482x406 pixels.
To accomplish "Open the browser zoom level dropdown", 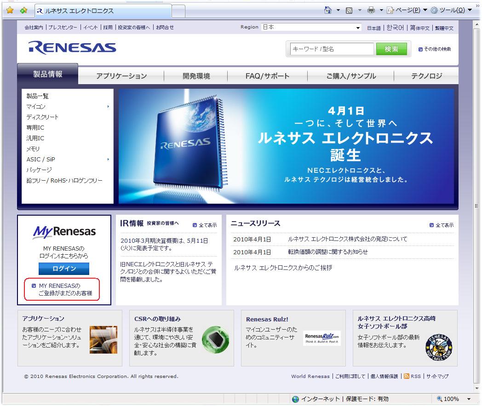I will coord(469,399).
